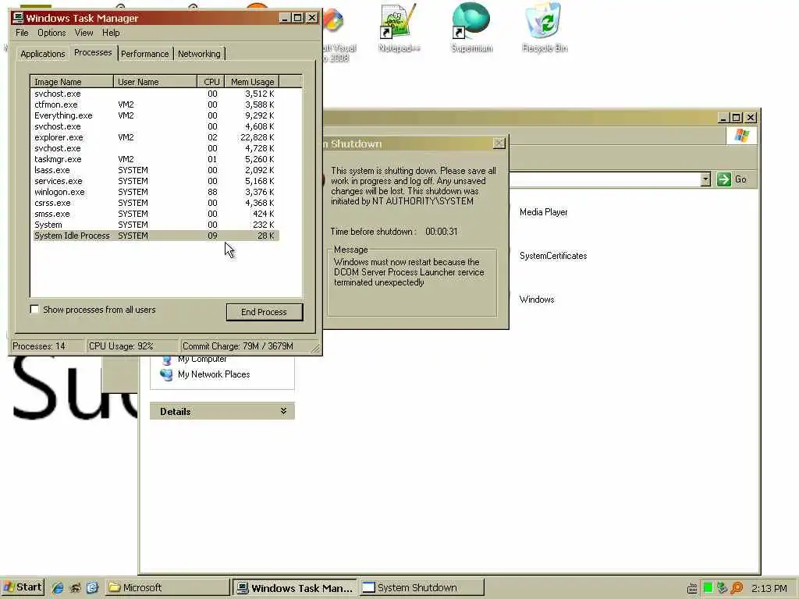This screenshot has height=599, width=799.
Task: Open the Help menu in Task Manager
Action: [111, 33]
